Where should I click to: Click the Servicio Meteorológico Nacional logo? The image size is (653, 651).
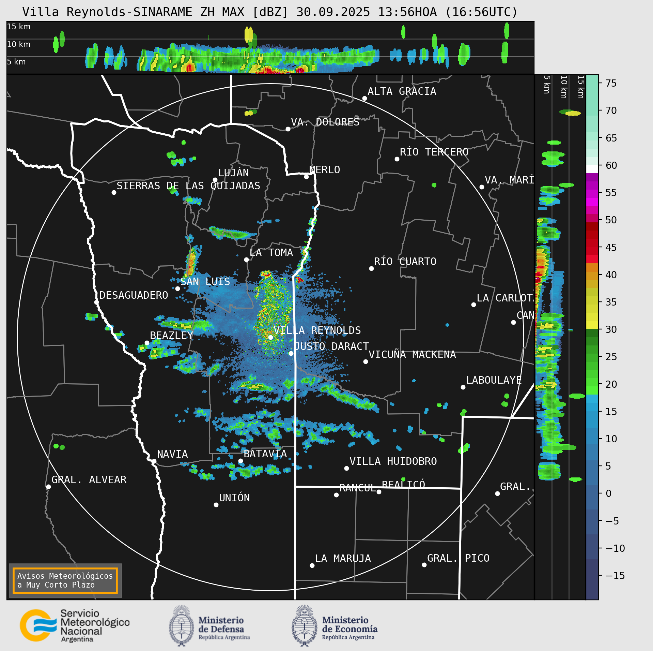(75, 625)
